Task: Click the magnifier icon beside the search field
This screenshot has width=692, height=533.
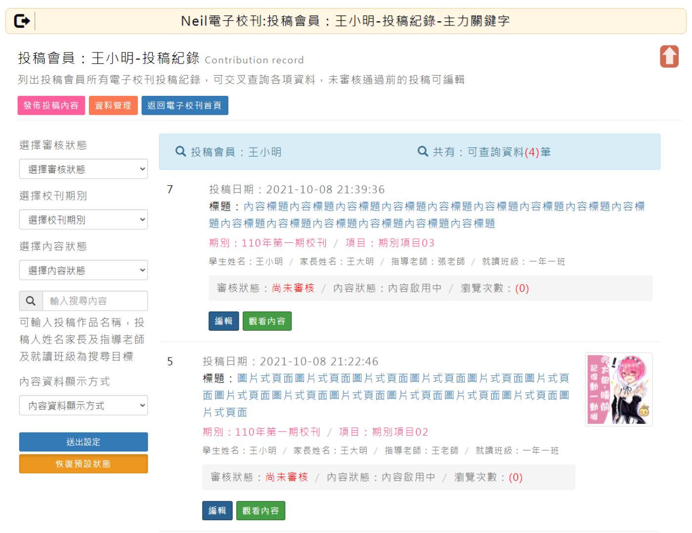Action: 31,301
